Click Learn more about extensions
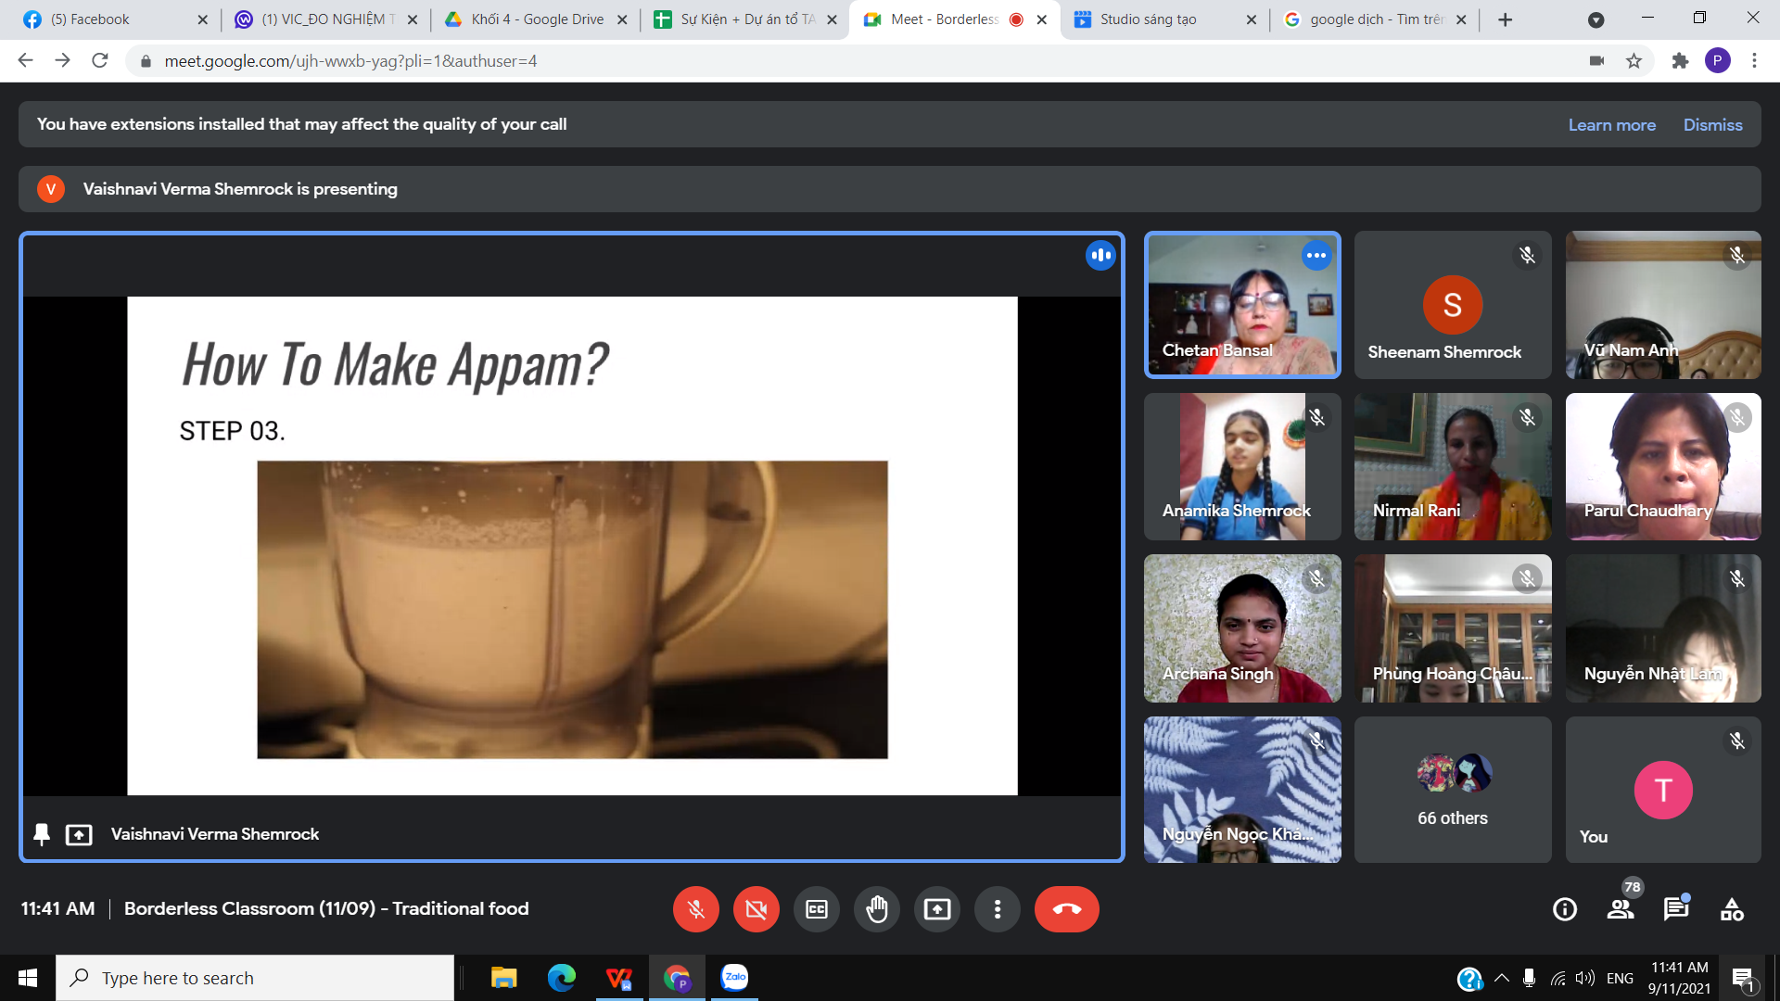1780x1001 pixels. [x=1611, y=125]
